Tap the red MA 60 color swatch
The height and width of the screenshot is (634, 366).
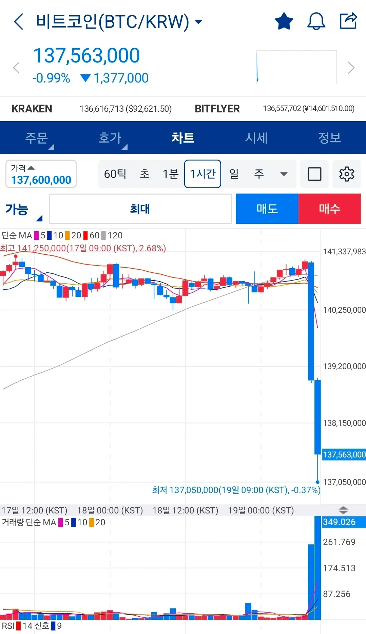85,235
